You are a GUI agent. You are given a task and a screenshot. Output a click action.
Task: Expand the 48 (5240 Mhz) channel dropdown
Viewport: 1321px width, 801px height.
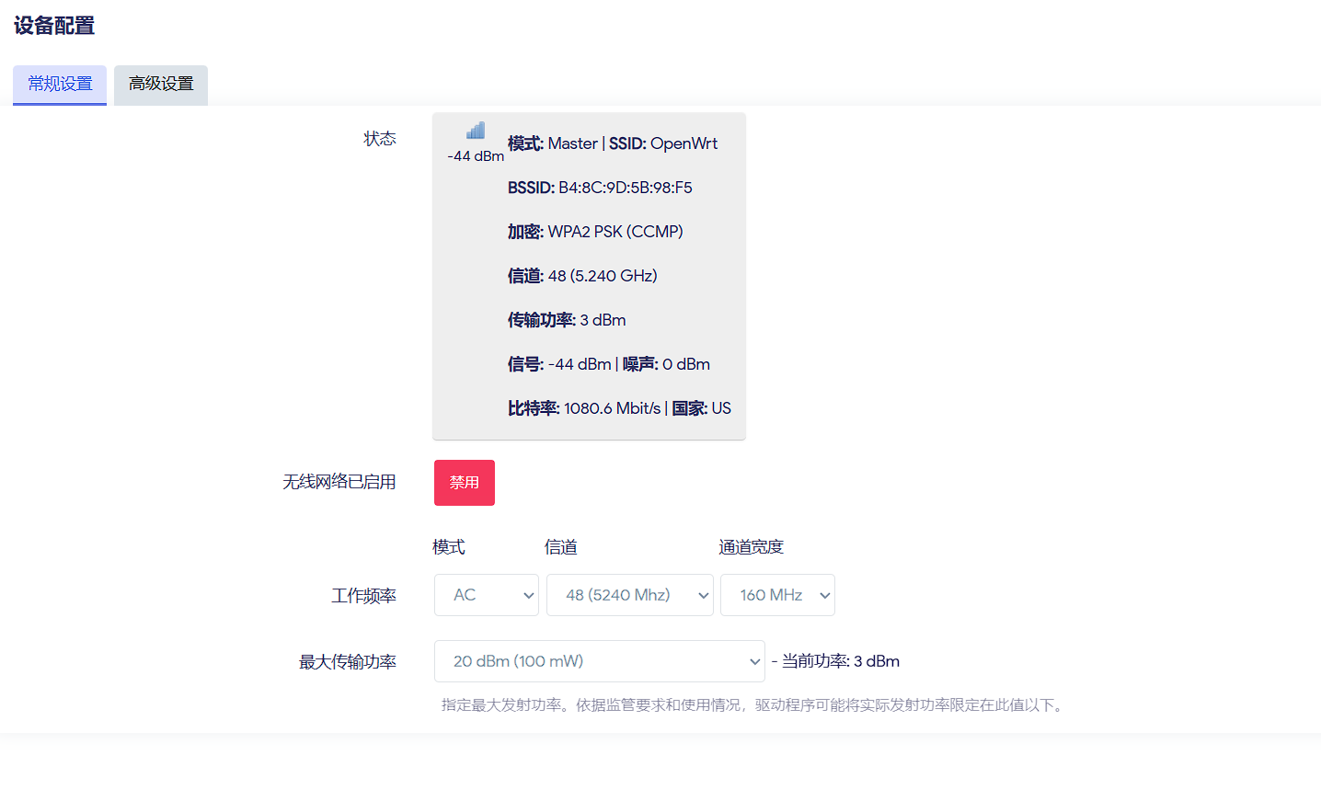(x=629, y=595)
